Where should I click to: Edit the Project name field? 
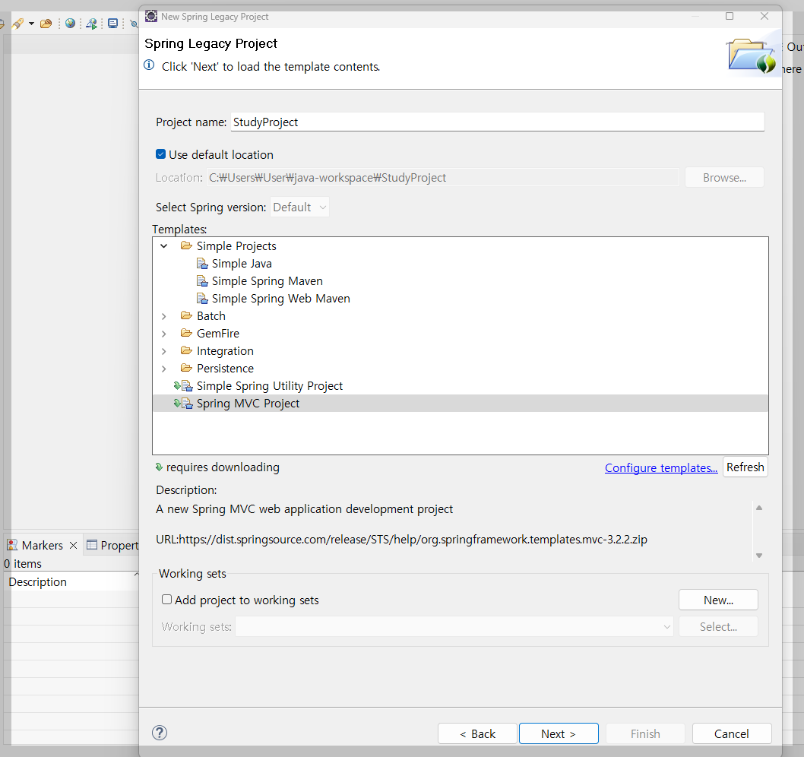(x=497, y=122)
